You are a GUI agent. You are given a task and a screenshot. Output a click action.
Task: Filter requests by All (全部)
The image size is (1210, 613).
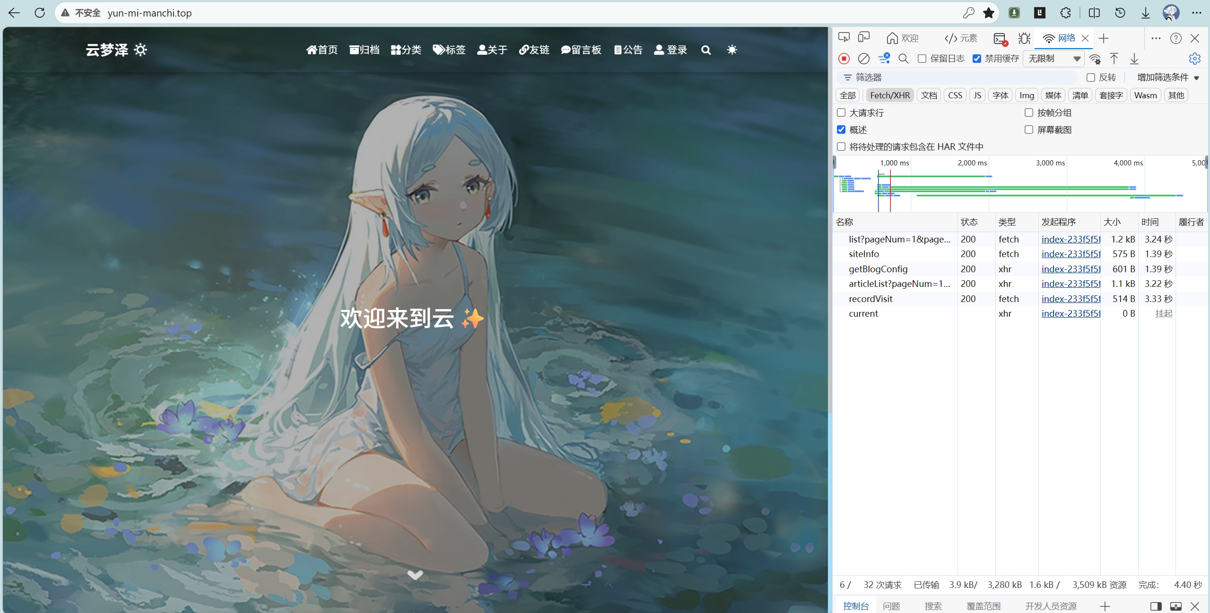pyautogui.click(x=848, y=95)
